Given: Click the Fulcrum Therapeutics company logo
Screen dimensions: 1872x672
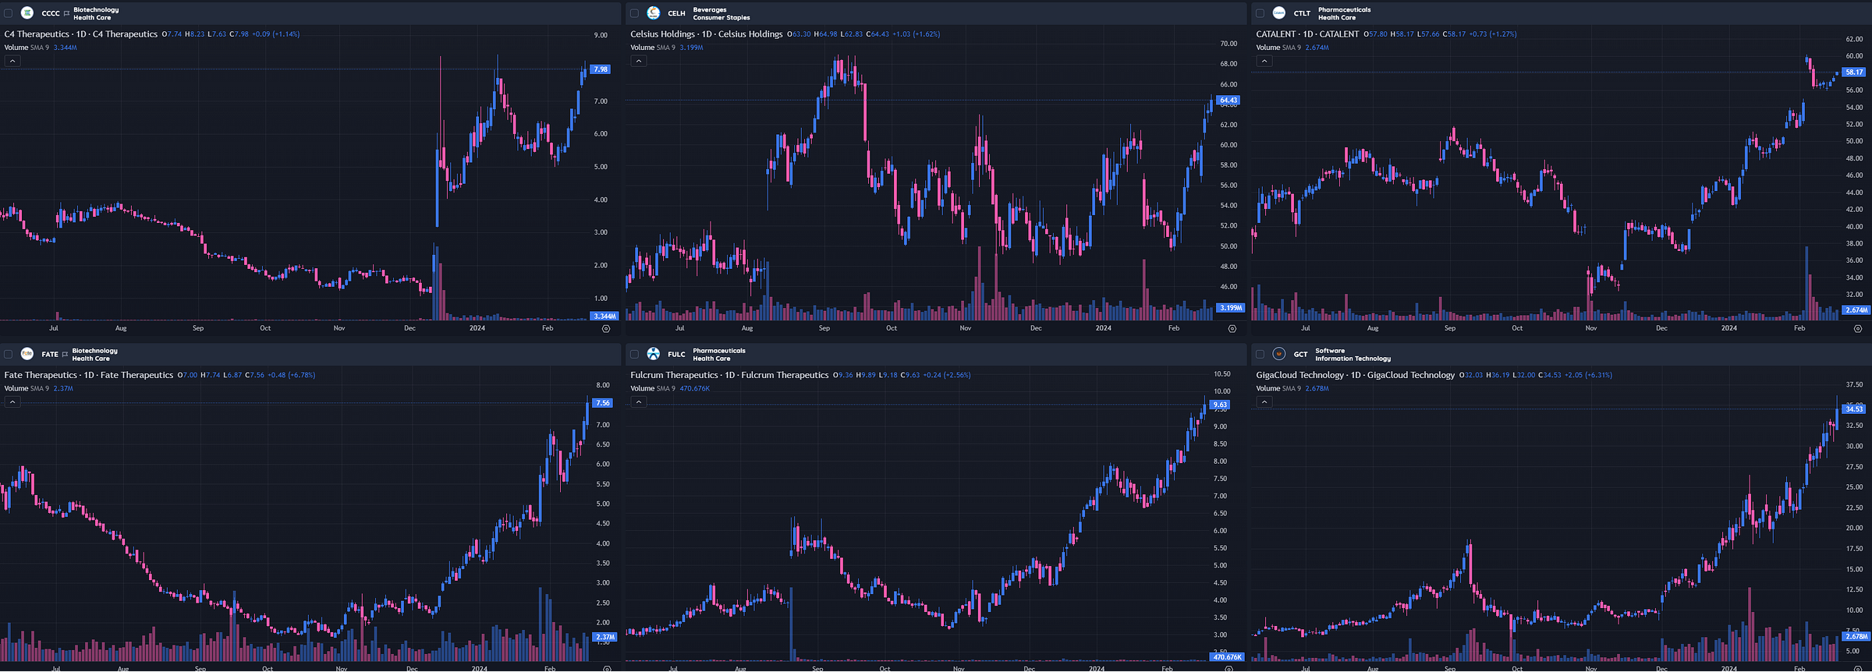Looking at the screenshot, I should [654, 354].
